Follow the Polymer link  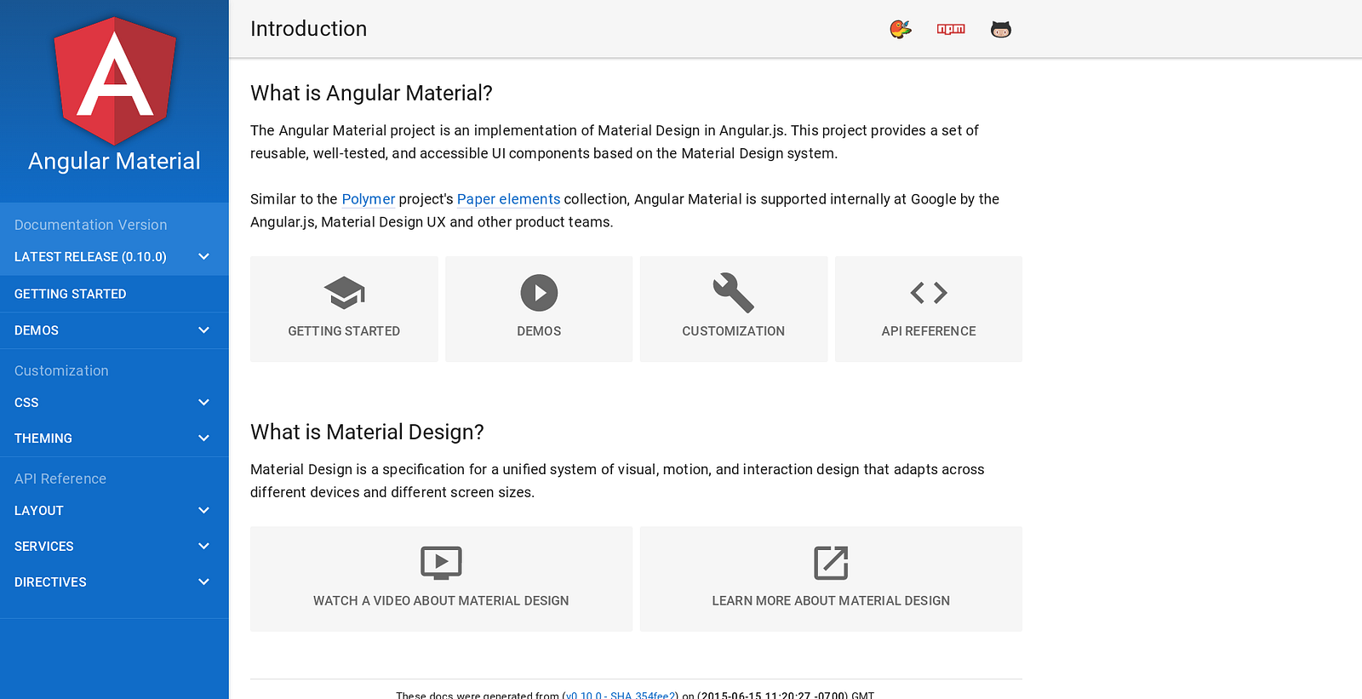click(369, 199)
